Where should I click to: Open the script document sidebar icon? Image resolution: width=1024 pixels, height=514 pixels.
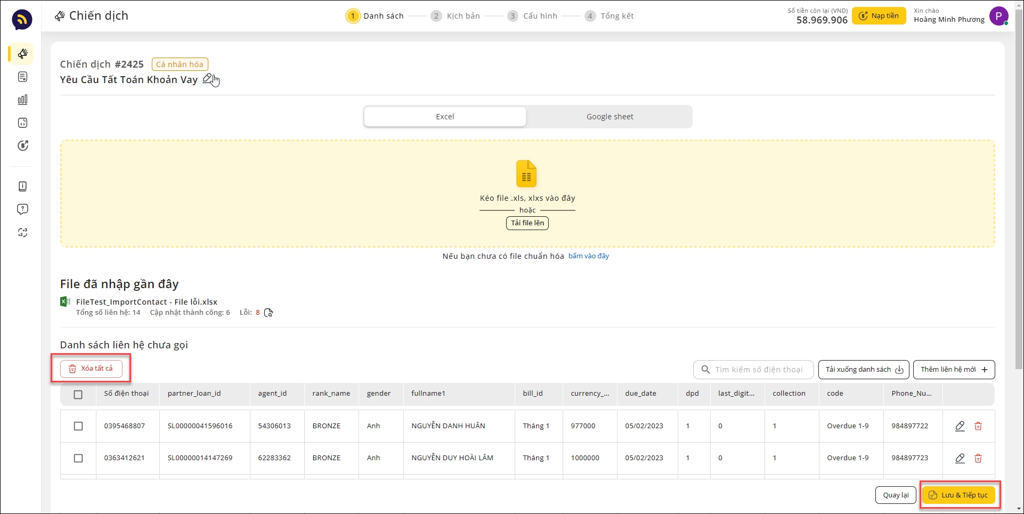(22, 77)
